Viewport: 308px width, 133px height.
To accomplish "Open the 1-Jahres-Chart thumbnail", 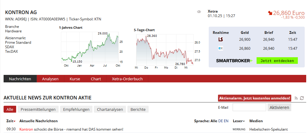I will tap(90, 49).
